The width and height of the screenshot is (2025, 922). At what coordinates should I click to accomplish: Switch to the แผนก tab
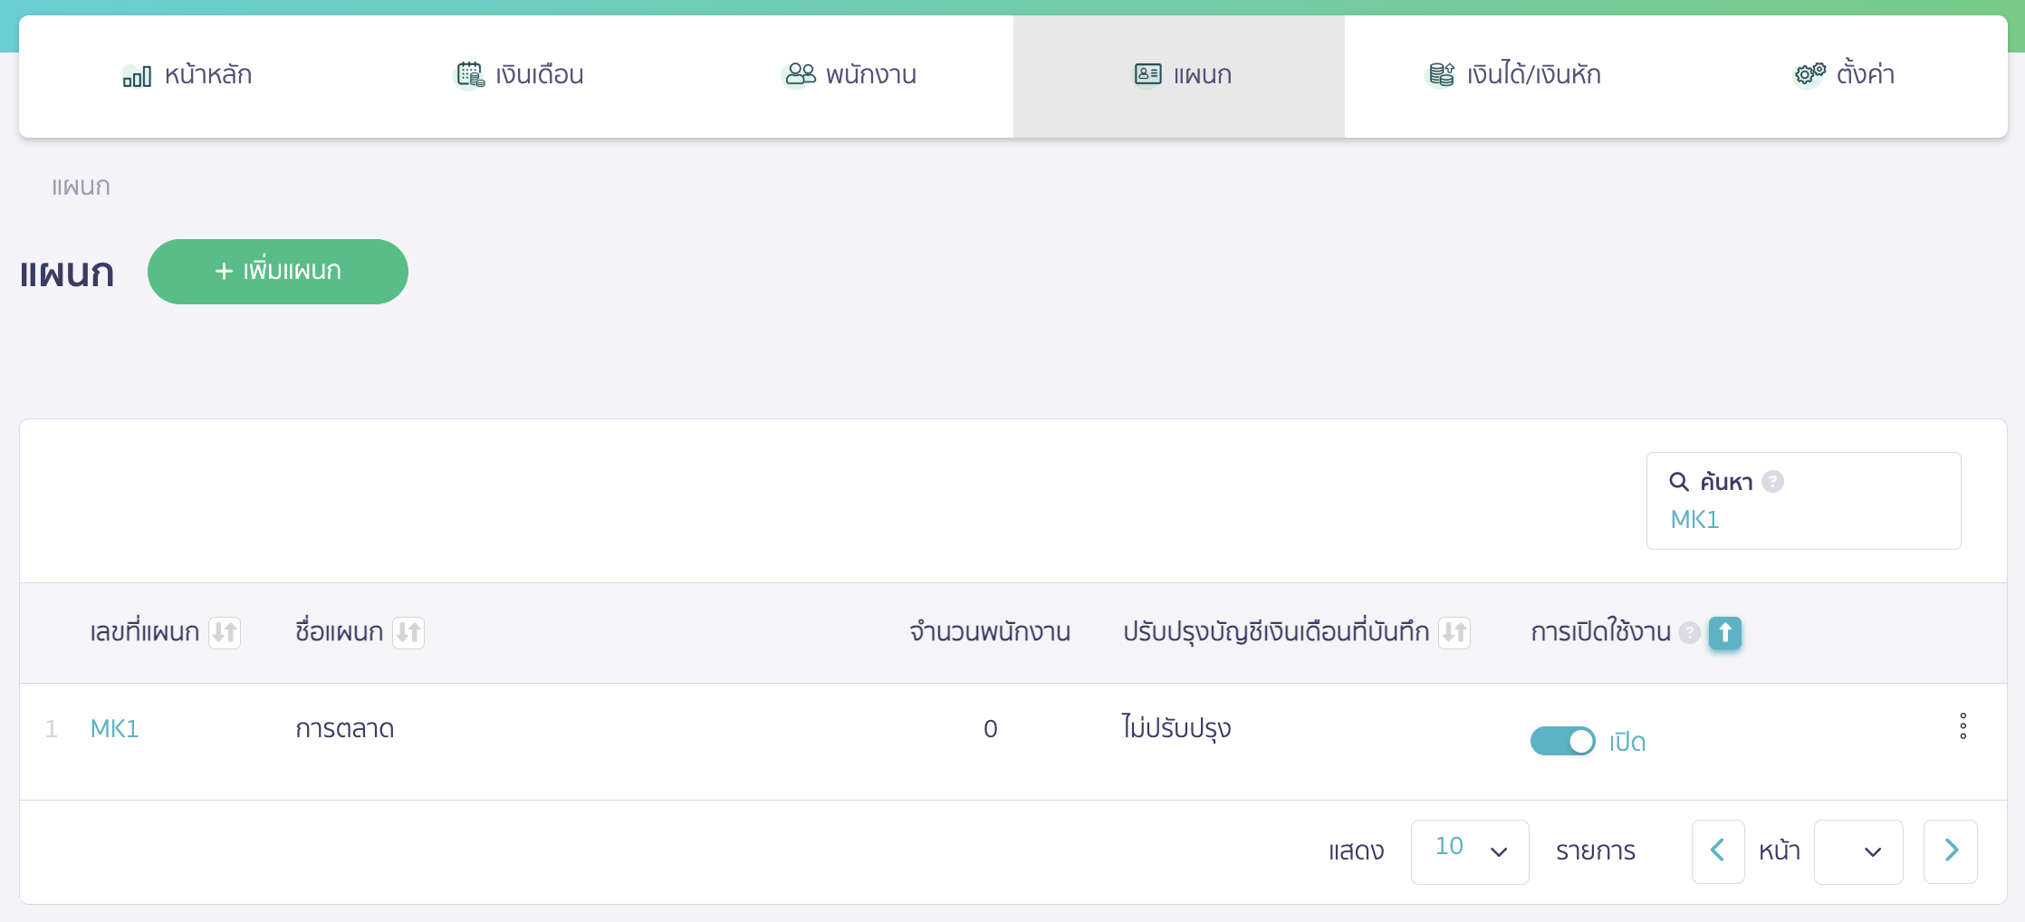pos(1178,76)
